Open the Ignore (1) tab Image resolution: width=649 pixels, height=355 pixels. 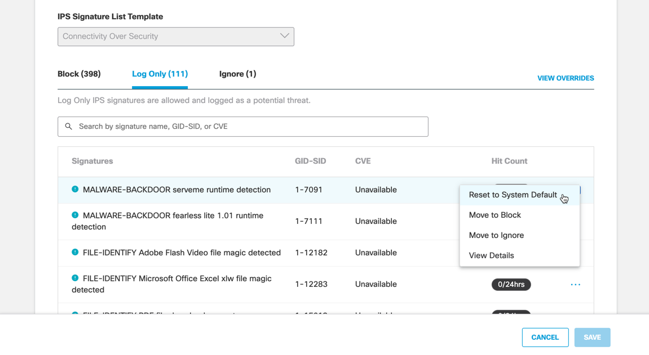tap(237, 74)
